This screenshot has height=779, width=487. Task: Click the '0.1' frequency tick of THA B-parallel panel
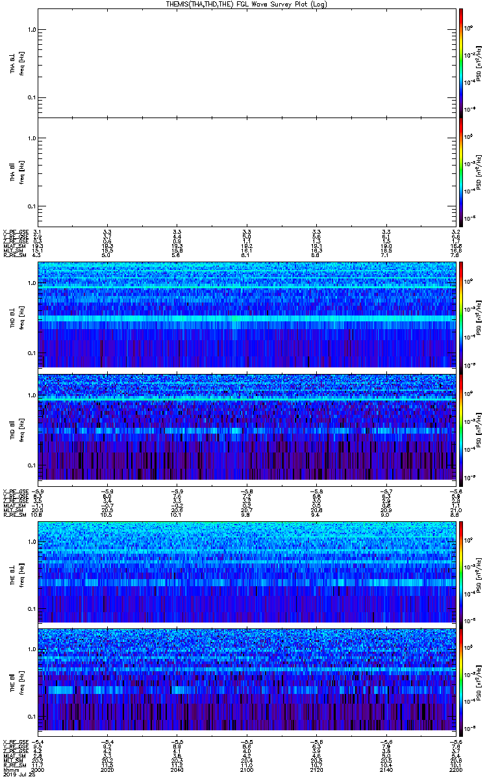pyautogui.click(x=31, y=206)
